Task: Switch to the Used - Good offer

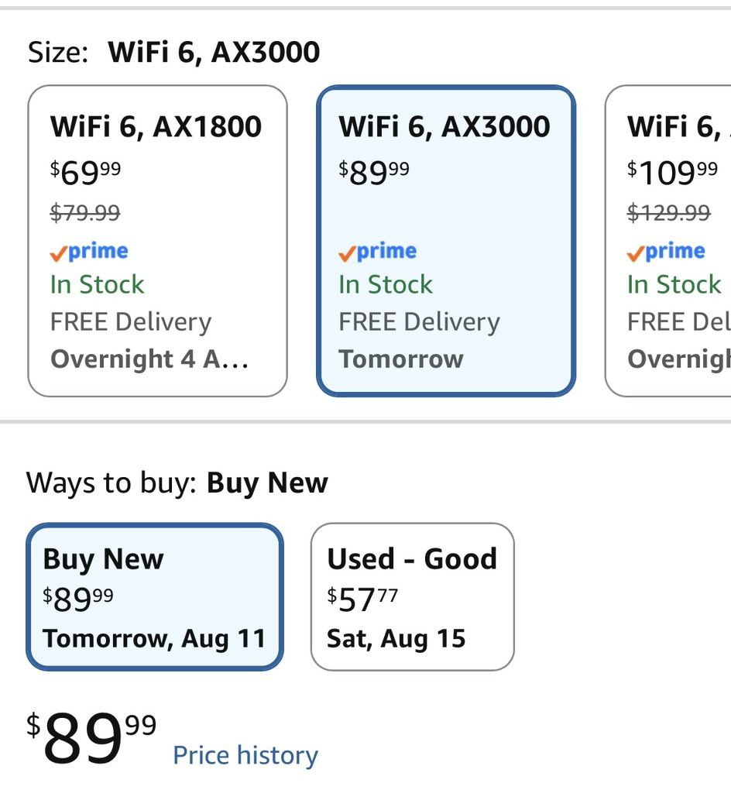Action: pos(412,597)
